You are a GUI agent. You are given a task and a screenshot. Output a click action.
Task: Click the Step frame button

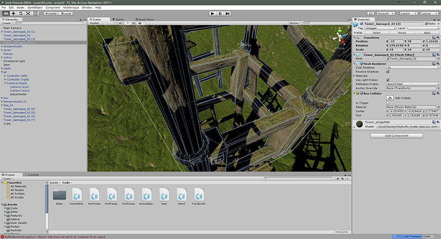click(228, 13)
